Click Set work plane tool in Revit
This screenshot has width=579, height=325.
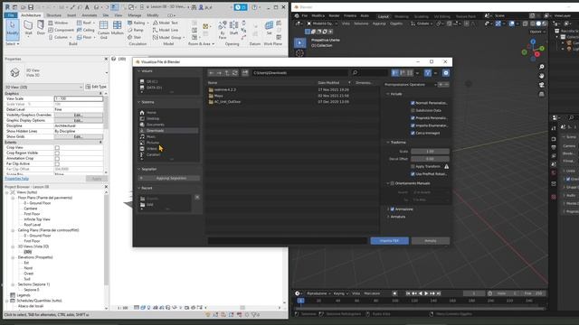point(269,28)
